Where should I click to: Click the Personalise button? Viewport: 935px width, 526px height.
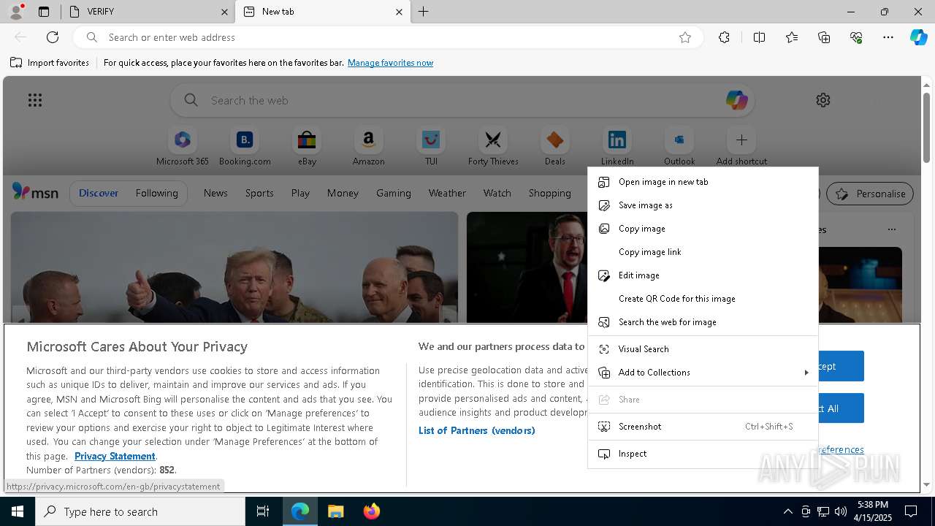(x=870, y=194)
